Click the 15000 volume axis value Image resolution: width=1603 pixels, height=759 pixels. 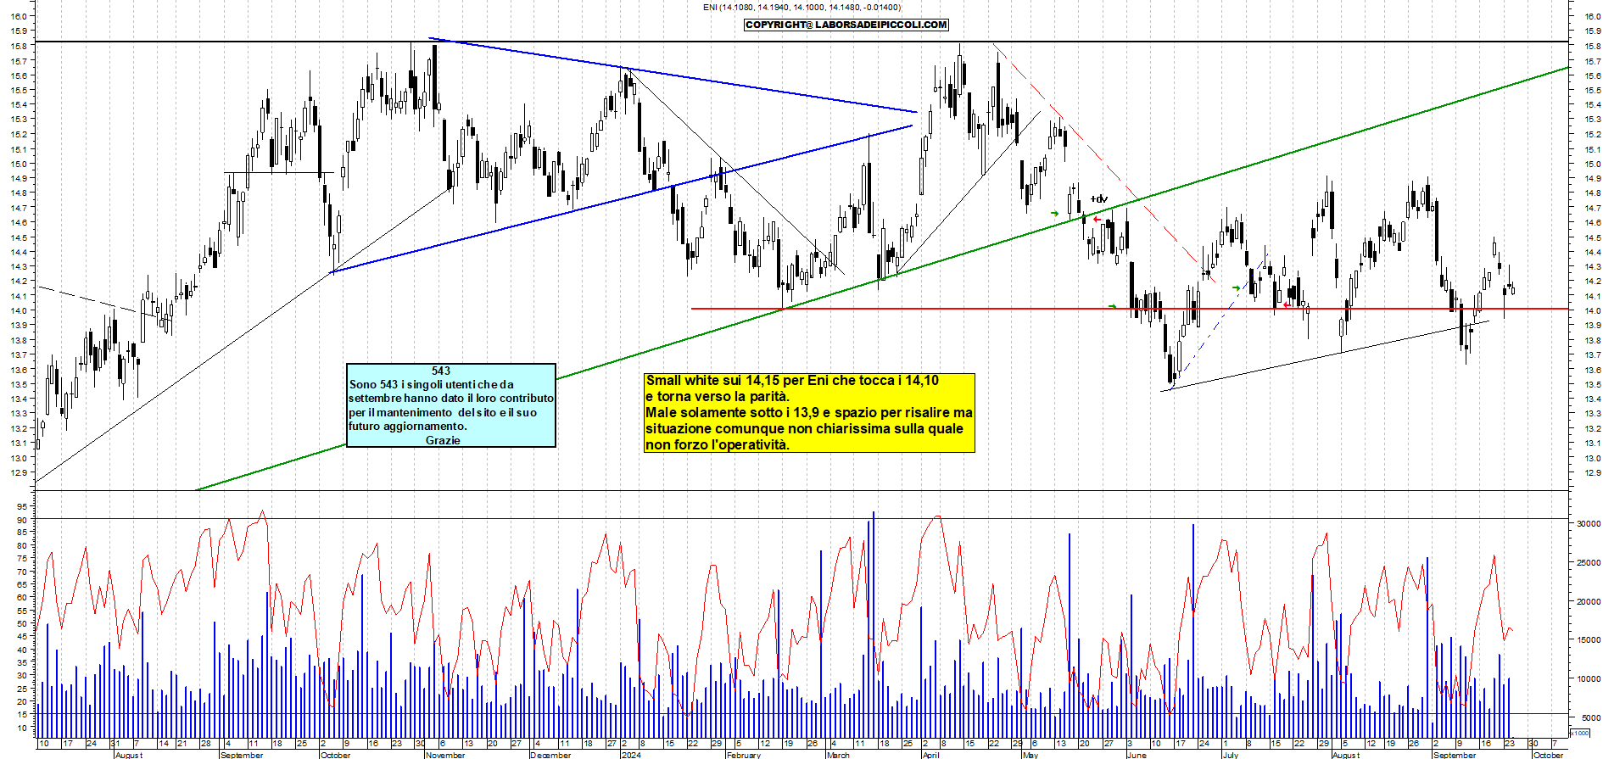[1589, 640]
